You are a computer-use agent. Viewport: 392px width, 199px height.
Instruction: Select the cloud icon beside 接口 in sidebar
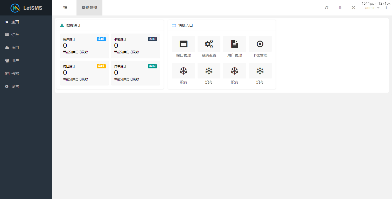point(7,47)
